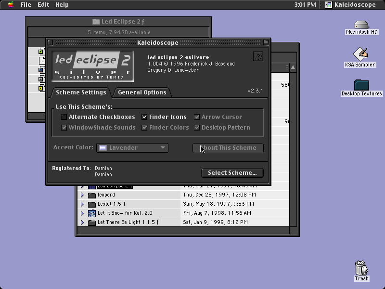Viewport: 385px width, 289px height.
Task: Switch to the General Options tab
Action: 142,92
